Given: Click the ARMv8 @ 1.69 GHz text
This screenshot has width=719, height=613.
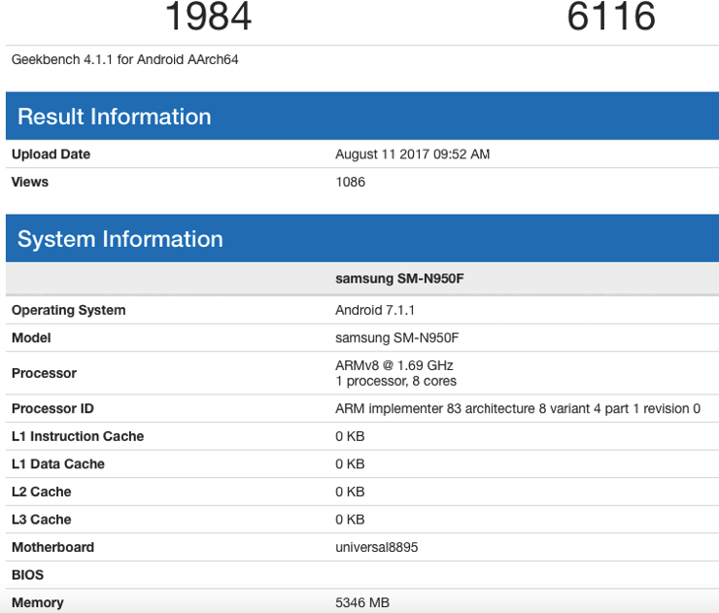Looking at the screenshot, I should point(394,365).
